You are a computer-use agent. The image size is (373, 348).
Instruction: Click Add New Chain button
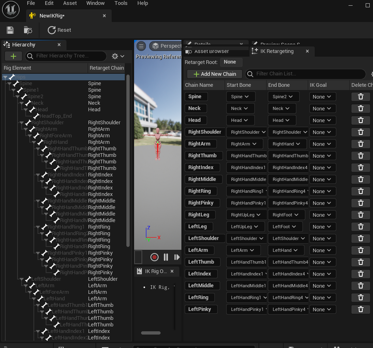pos(214,74)
